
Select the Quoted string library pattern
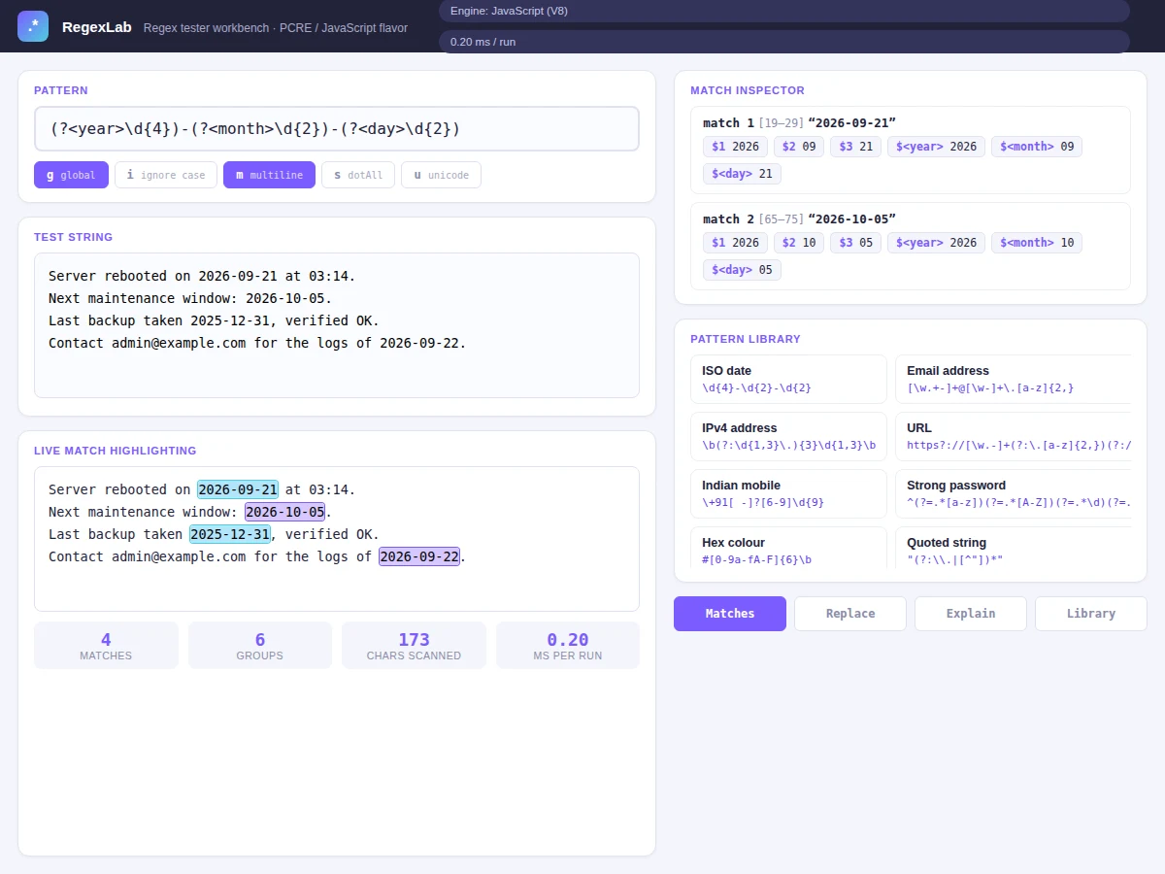coord(1014,548)
